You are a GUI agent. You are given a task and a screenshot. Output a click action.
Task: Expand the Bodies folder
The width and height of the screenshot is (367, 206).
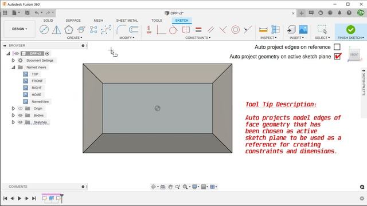(x=13, y=115)
